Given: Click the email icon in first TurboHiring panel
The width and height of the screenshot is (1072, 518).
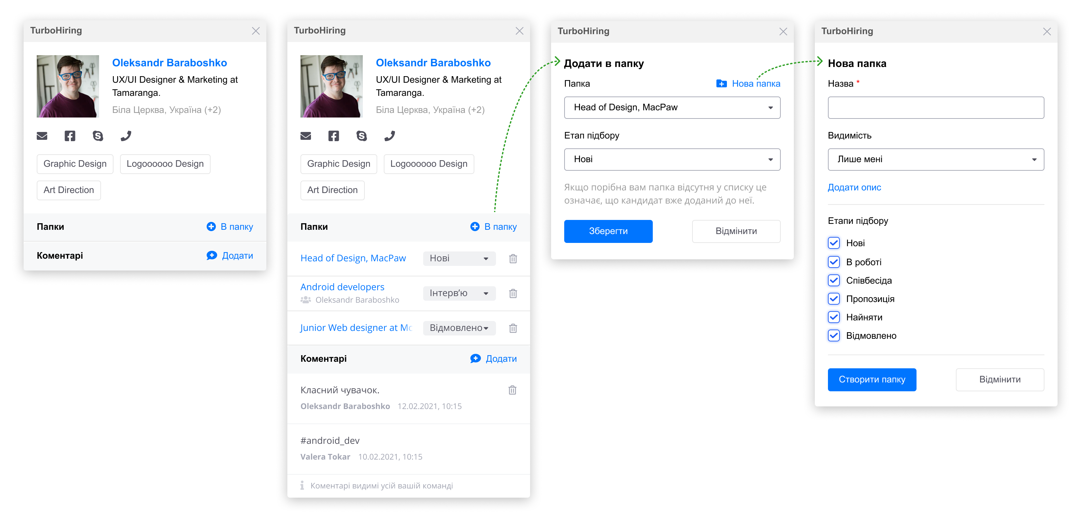Looking at the screenshot, I should [42, 136].
